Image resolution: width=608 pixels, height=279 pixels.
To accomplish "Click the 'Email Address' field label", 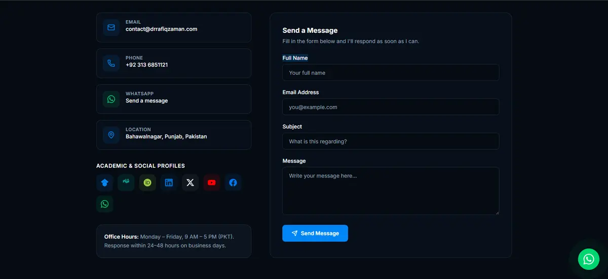I will click(x=301, y=92).
